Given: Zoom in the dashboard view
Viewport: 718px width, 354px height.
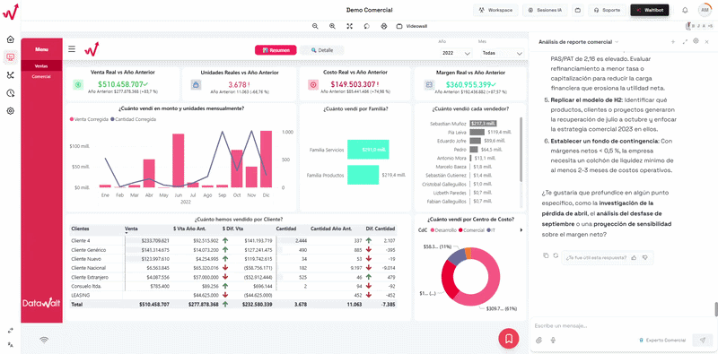Looking at the screenshot, I should click(x=332, y=26).
